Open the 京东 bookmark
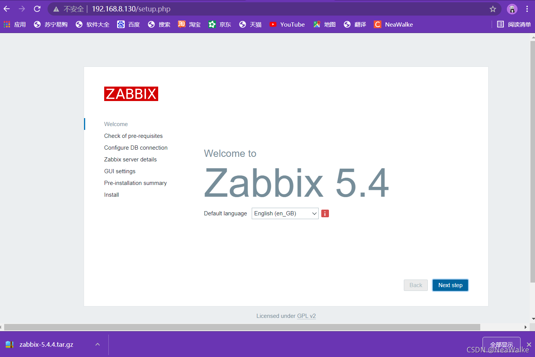This screenshot has width=535, height=357. pyautogui.click(x=220, y=24)
